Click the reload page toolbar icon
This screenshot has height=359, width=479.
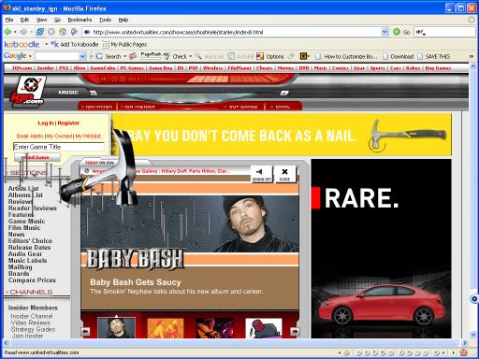(x=40, y=32)
